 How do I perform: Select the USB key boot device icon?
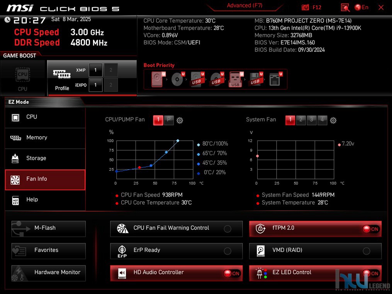click(236, 79)
